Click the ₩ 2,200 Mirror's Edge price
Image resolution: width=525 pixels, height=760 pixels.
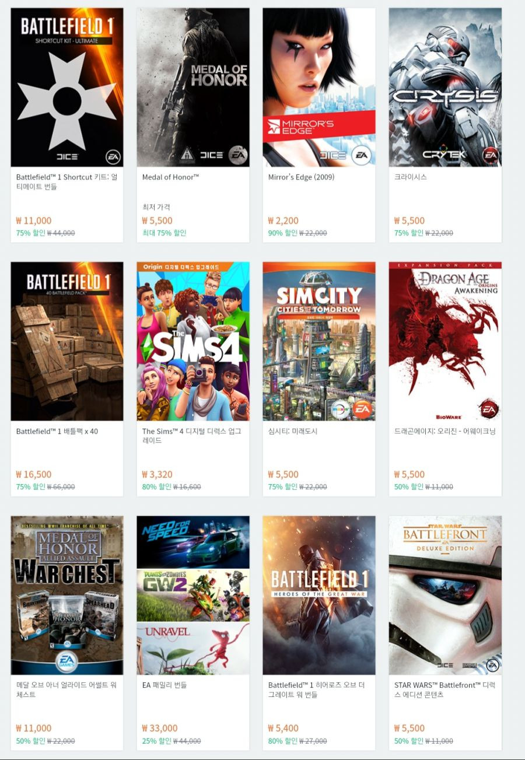coord(283,220)
